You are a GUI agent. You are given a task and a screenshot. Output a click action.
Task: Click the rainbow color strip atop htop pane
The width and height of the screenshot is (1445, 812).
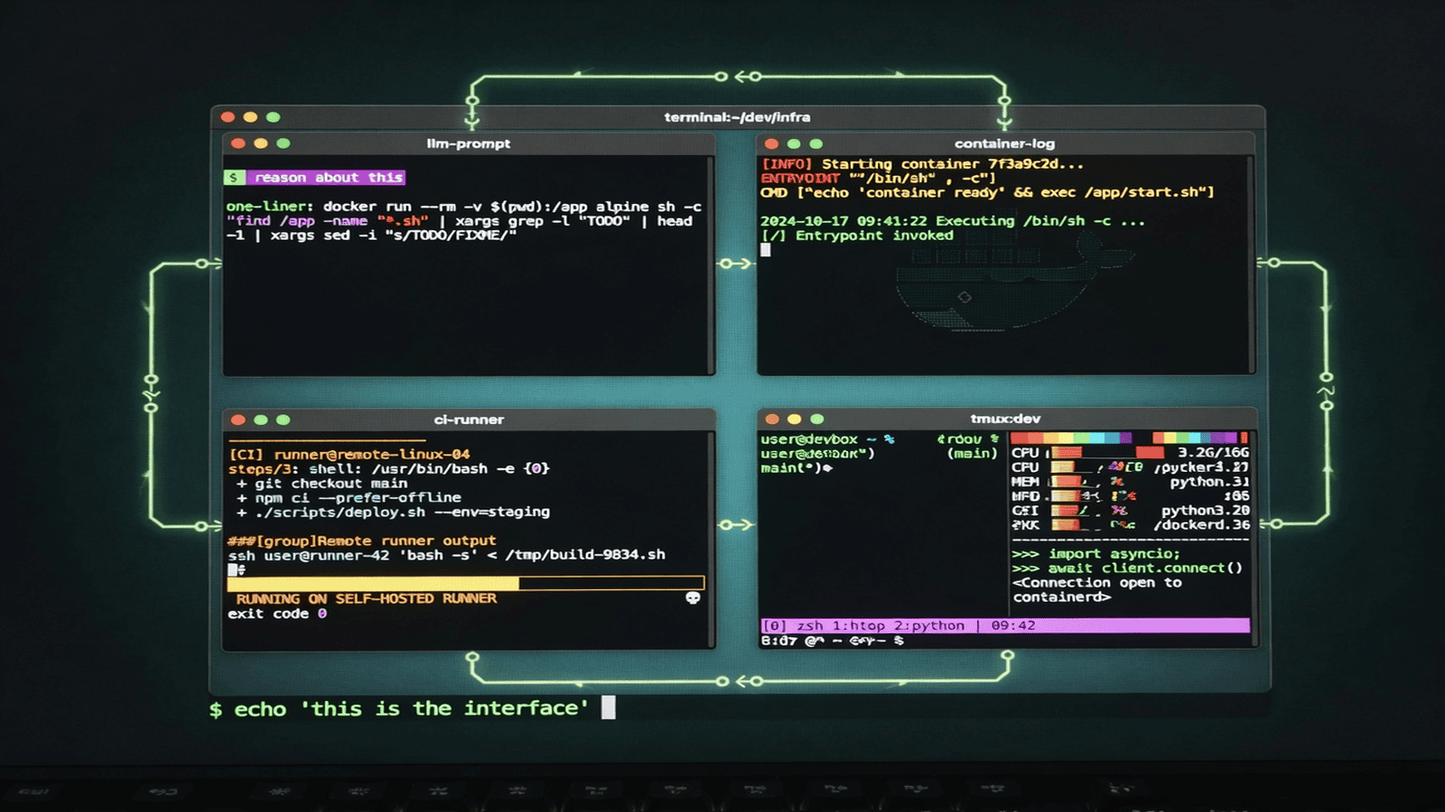(x=1130, y=438)
